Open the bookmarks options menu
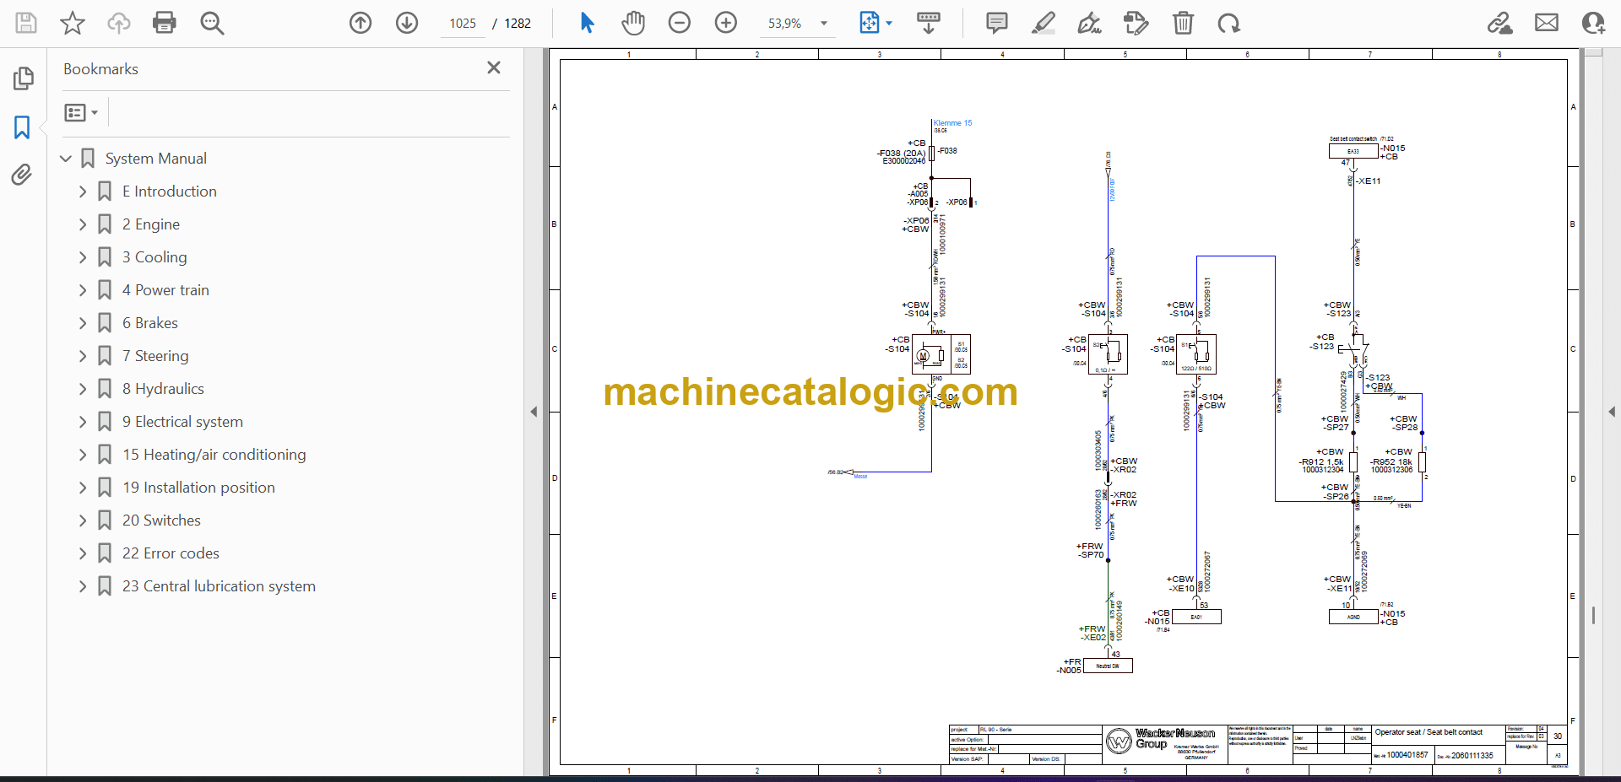This screenshot has width=1621, height=782. tap(81, 112)
